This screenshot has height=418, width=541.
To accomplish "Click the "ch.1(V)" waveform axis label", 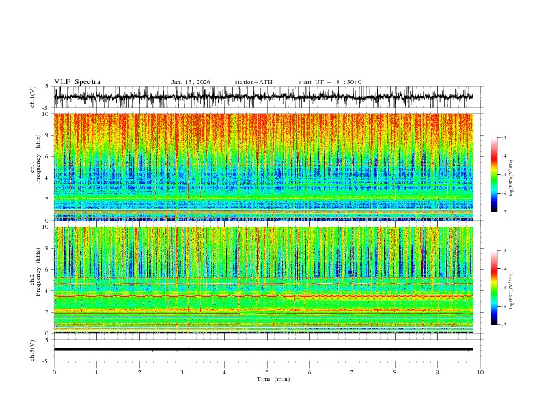I will pos(33,97).
